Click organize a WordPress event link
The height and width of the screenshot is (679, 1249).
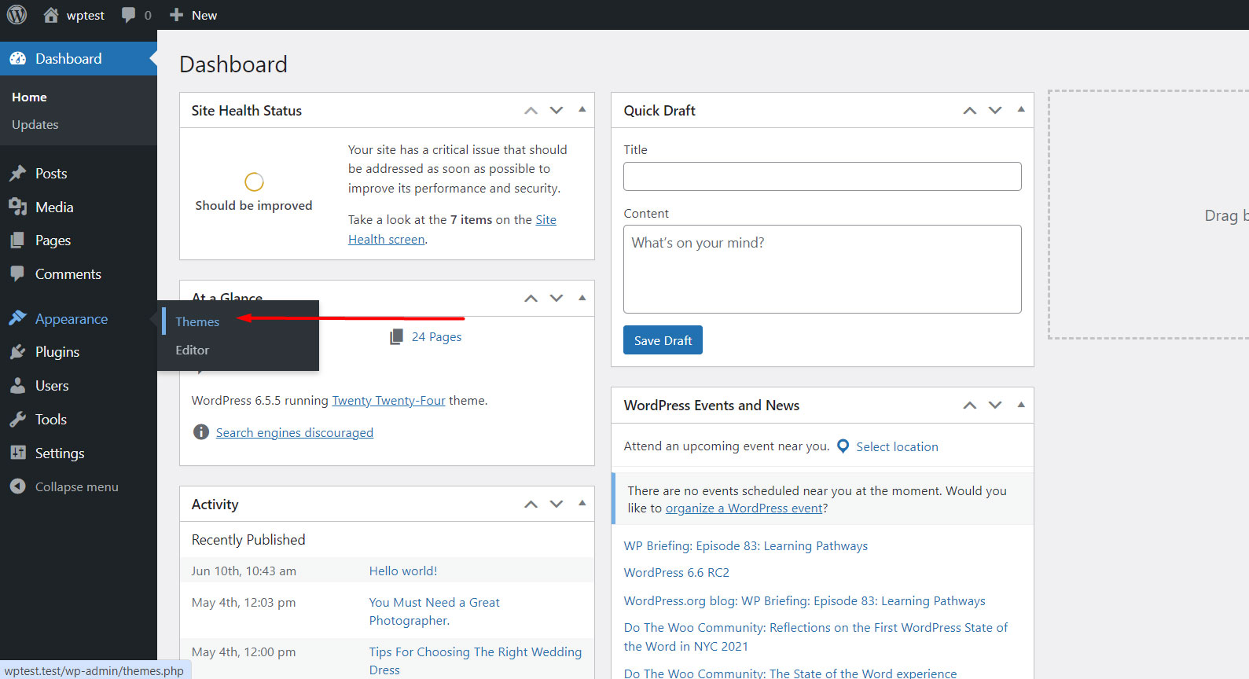point(744,508)
